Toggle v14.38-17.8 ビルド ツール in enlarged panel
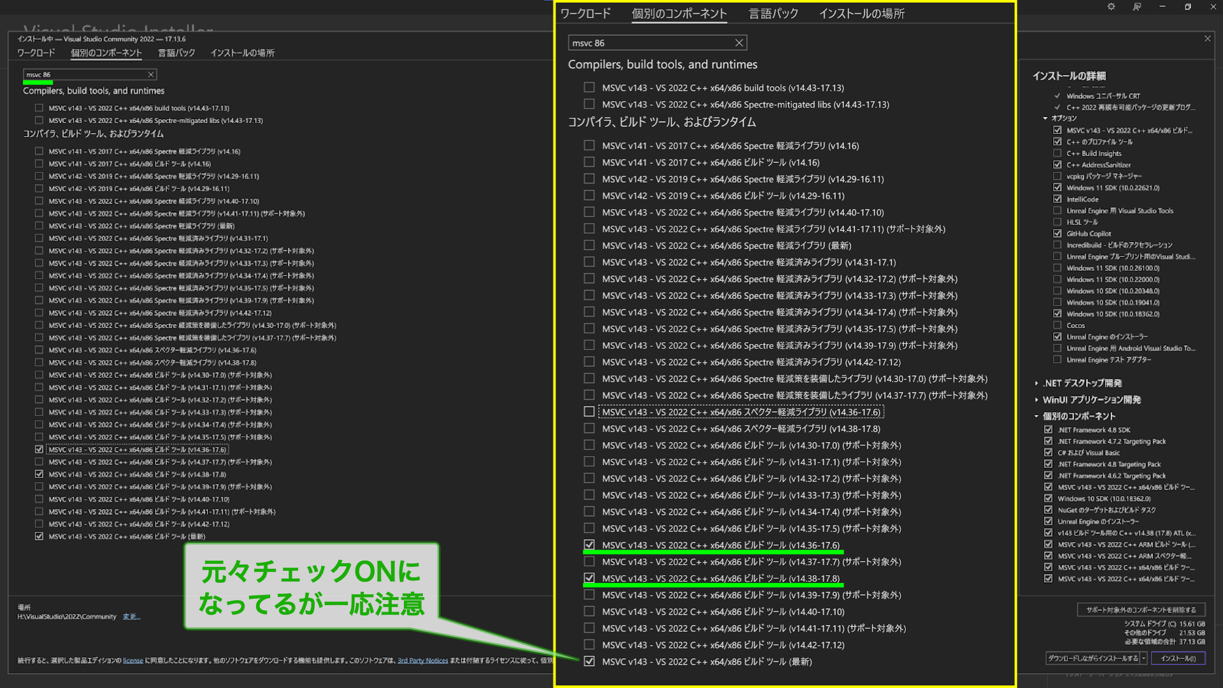Screen dimensions: 1223x688 [589, 578]
